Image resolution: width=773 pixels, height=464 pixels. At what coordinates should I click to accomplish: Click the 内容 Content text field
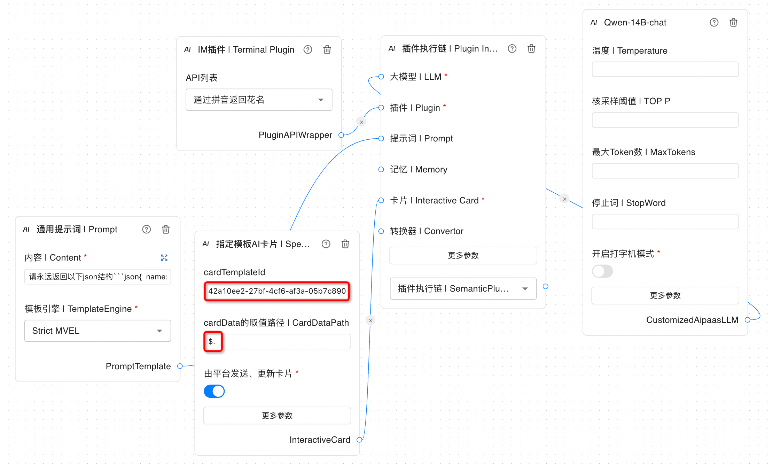point(97,277)
